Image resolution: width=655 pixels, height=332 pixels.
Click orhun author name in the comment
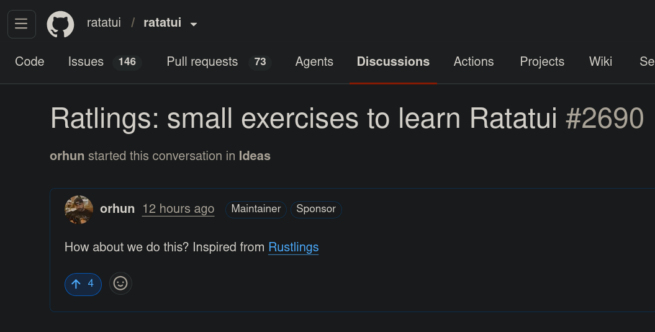pos(117,209)
